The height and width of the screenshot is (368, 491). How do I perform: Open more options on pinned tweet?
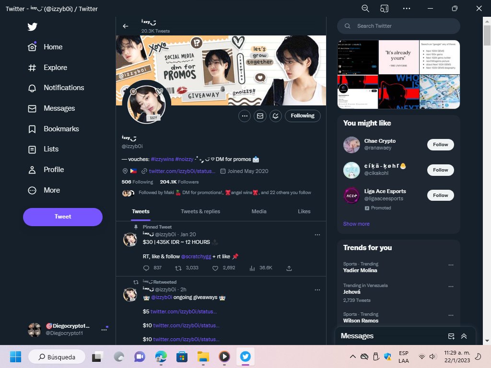317,235
